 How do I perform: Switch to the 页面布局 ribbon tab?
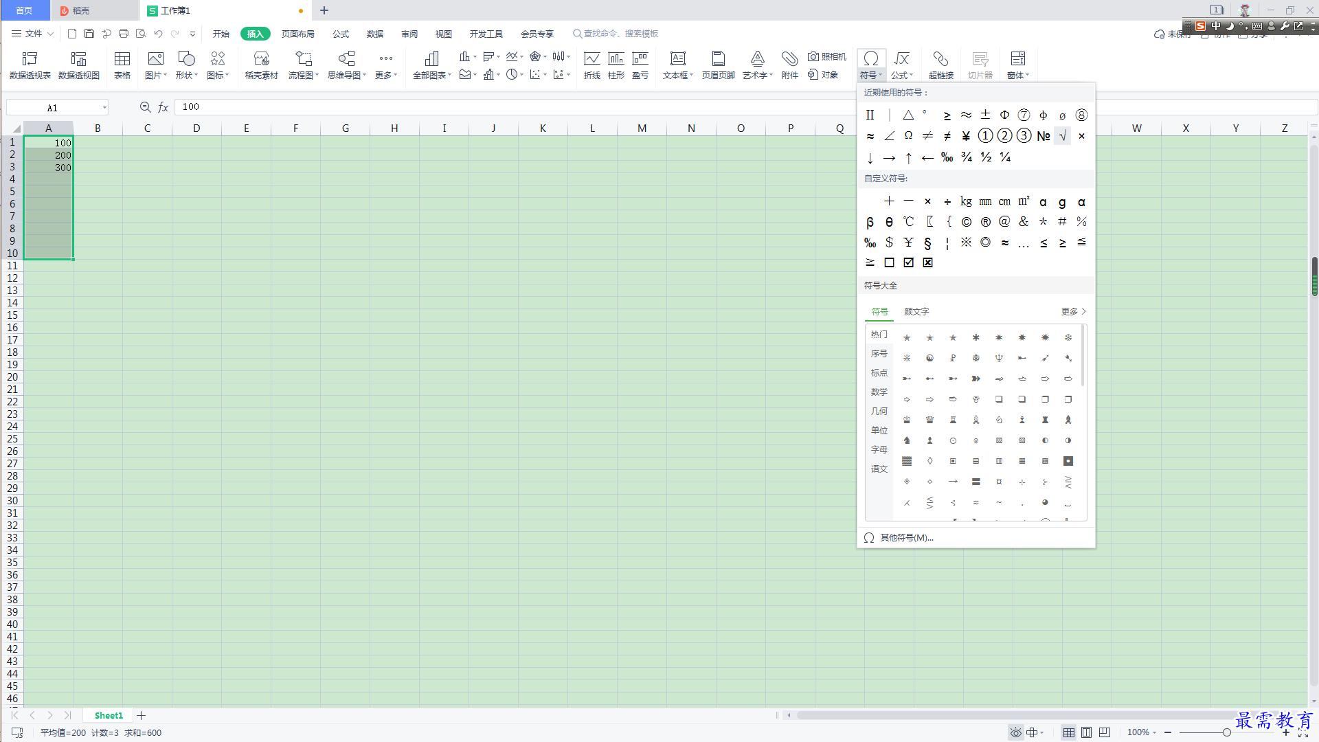pyautogui.click(x=298, y=34)
